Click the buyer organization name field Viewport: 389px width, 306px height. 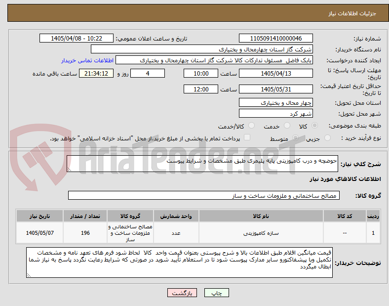(202, 49)
